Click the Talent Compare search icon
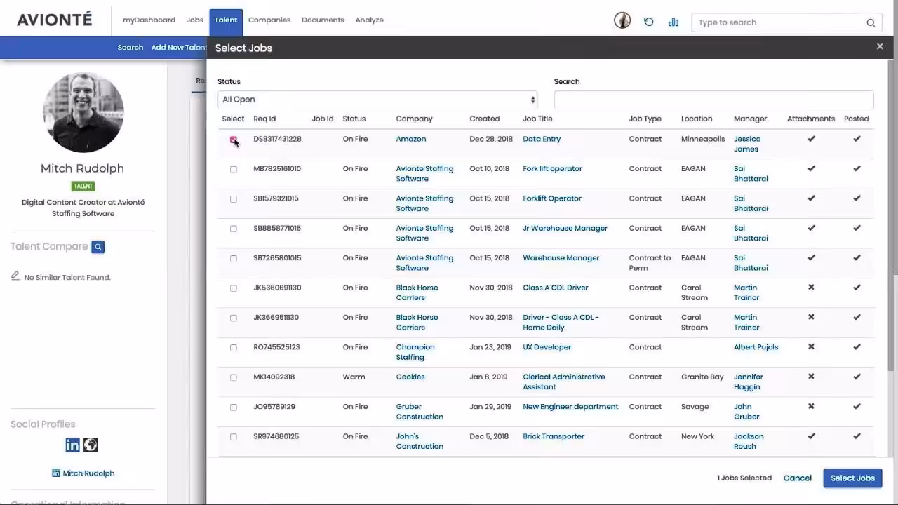Screen dimensions: 898x505 pos(98,247)
